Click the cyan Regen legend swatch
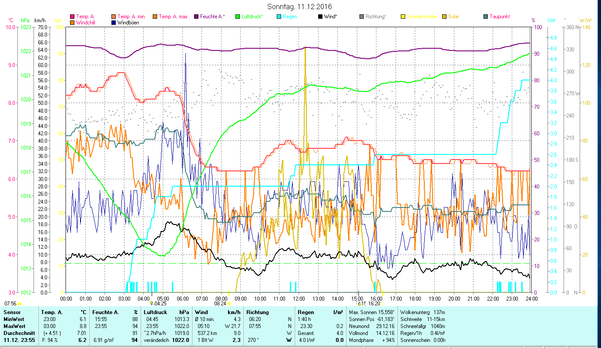Viewport: 601px width, 348px height. tap(279, 17)
